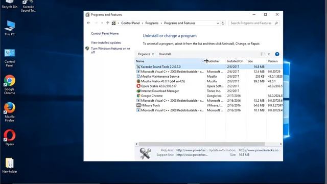
Task: Click Programs and Features title bar icon
Action: click(87, 15)
